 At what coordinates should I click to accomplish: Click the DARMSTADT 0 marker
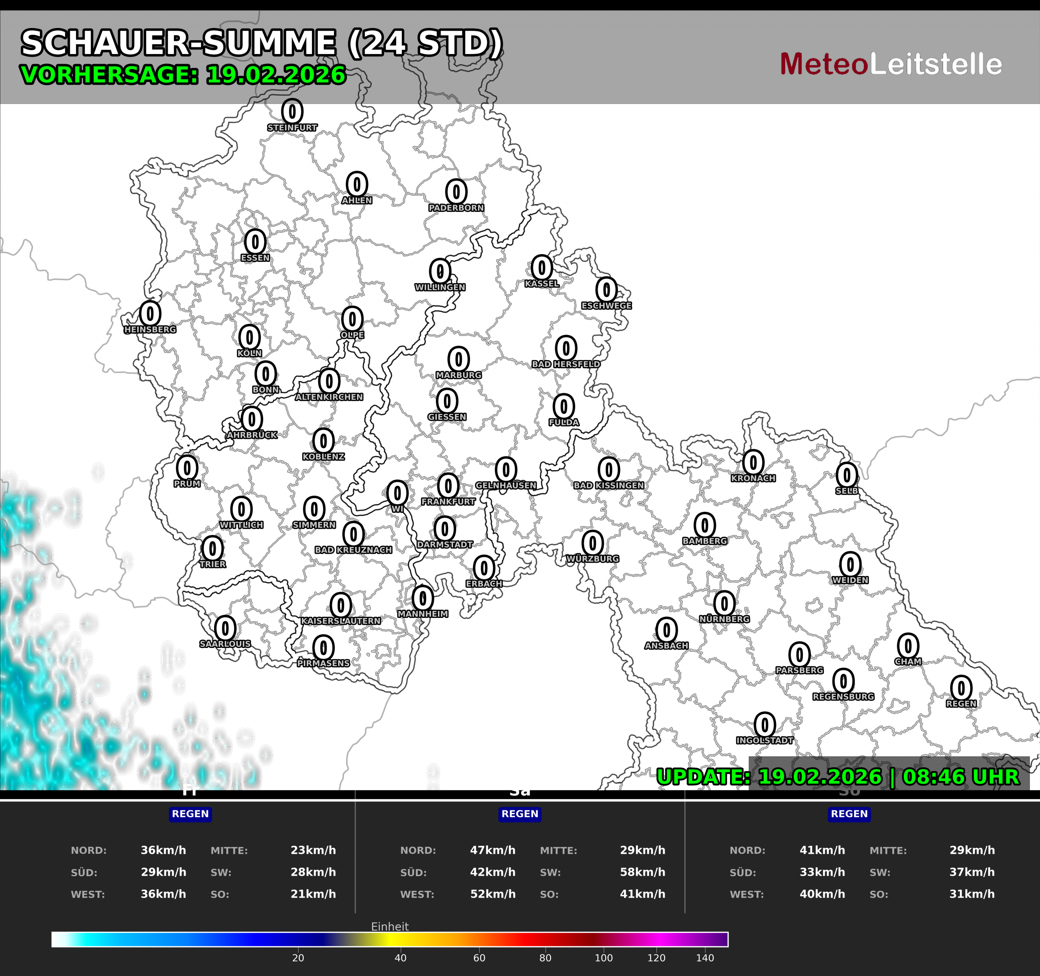[445, 529]
